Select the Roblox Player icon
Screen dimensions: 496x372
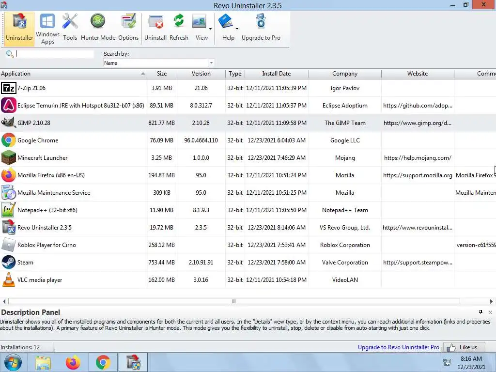tap(9, 245)
